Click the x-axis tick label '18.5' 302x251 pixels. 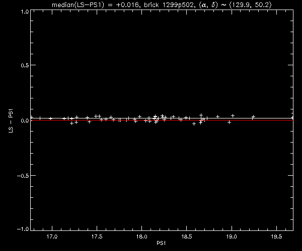point(187,236)
